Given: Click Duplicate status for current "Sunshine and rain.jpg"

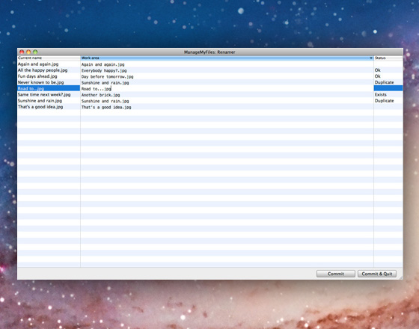Looking at the screenshot, I should (384, 101).
